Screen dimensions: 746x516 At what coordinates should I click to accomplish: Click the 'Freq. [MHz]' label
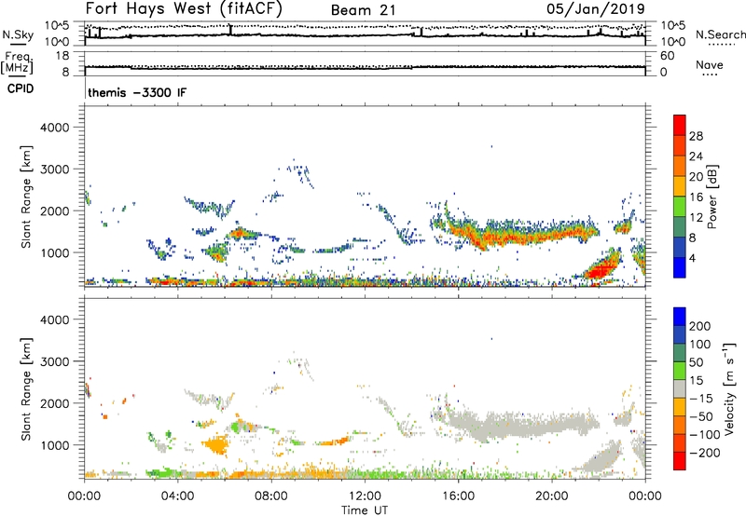[x=17, y=62]
